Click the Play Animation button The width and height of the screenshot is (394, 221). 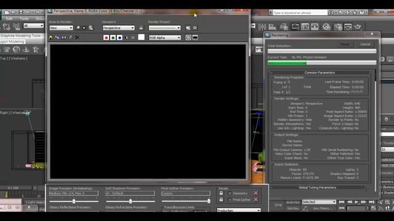pos(356,202)
